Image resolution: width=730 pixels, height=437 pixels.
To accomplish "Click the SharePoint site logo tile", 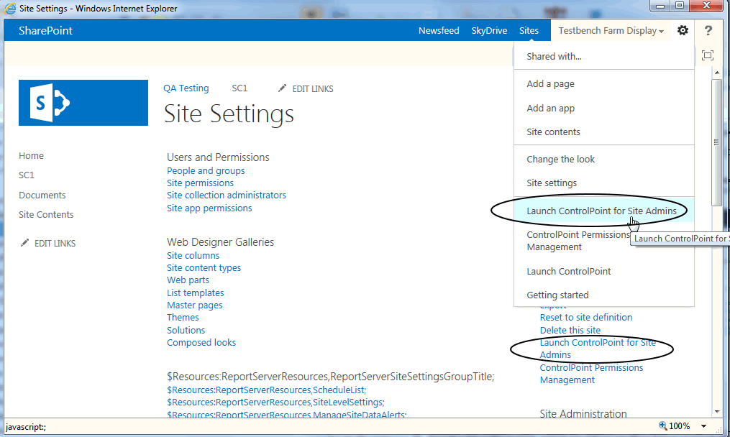I will (83, 102).
